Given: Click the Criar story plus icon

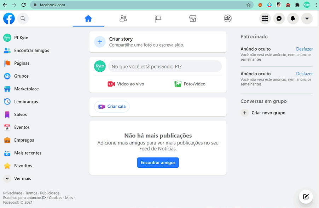Looking at the screenshot, I should (x=100, y=42).
